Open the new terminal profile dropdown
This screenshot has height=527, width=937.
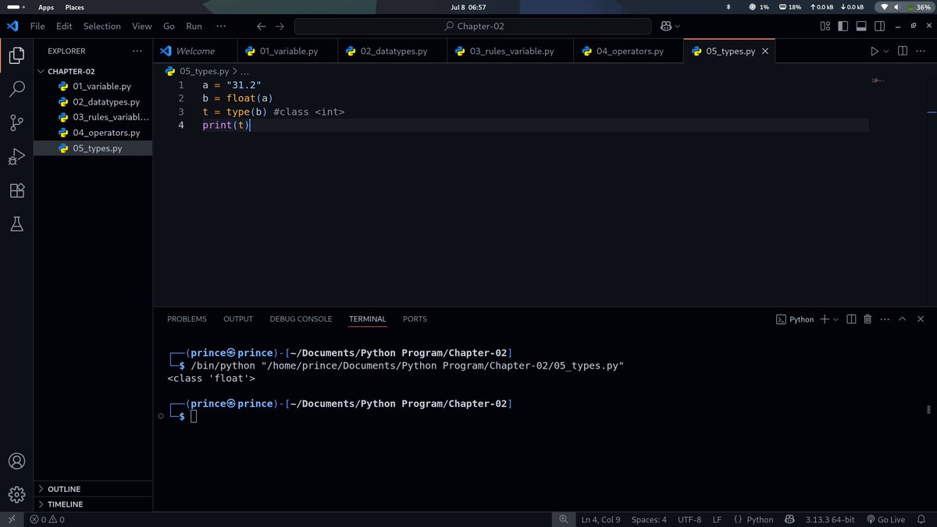pyautogui.click(x=835, y=319)
